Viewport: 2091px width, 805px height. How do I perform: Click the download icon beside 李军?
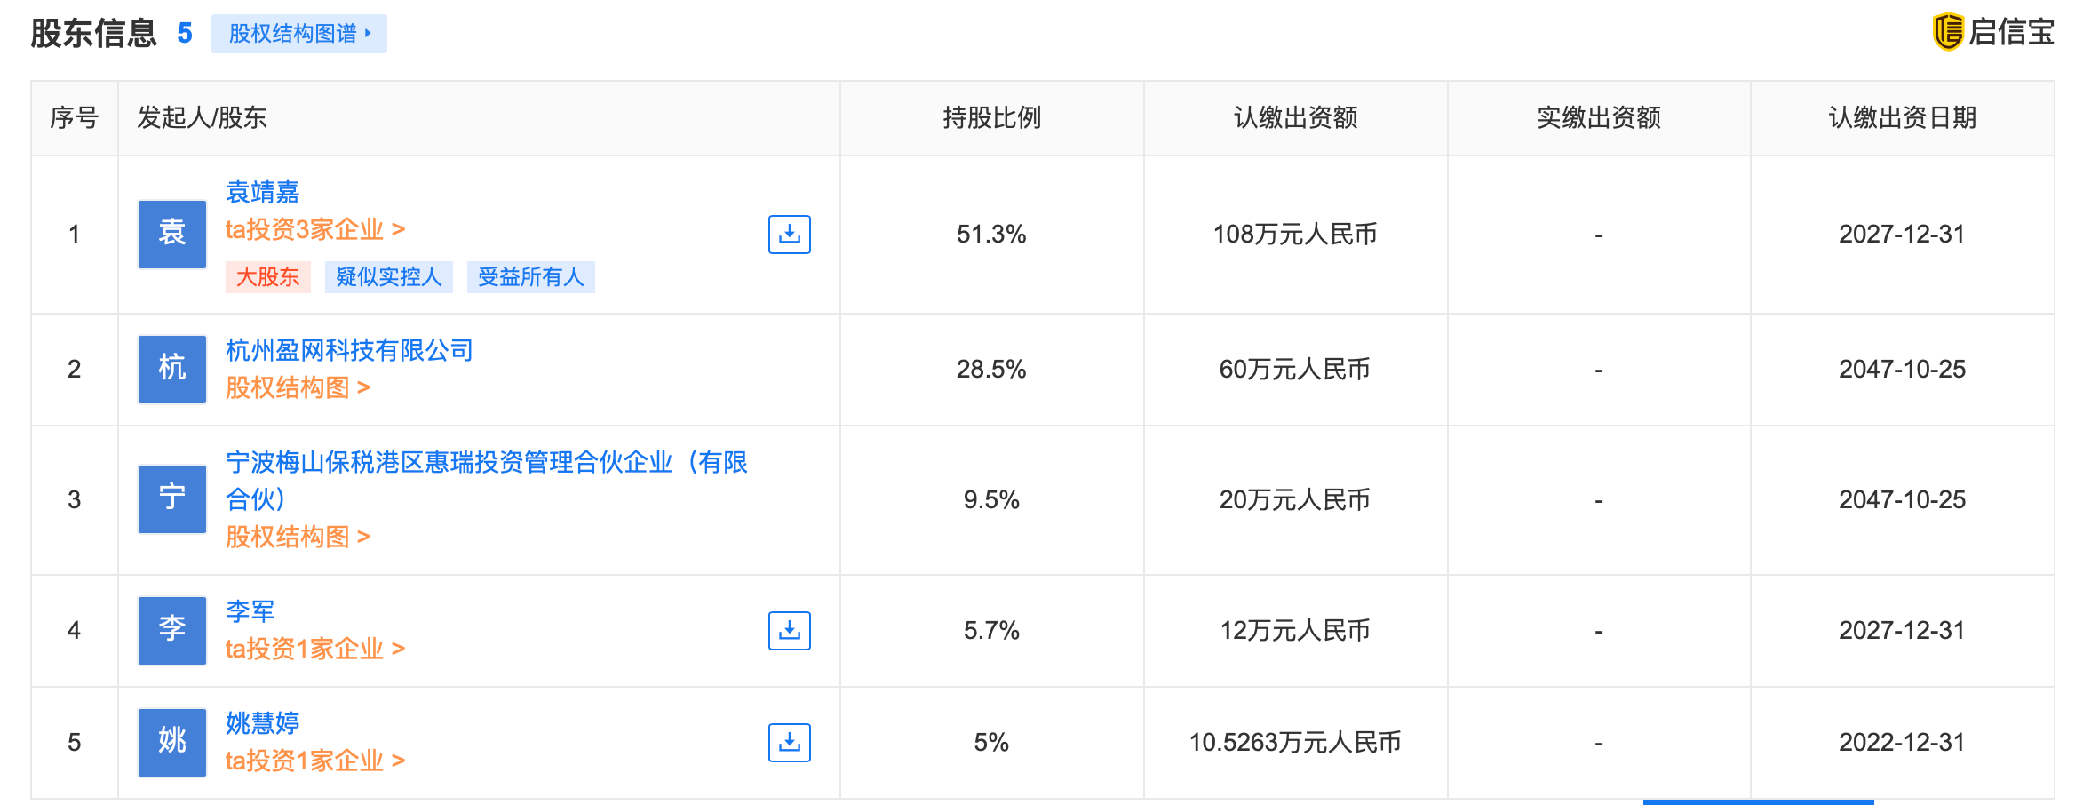(789, 630)
